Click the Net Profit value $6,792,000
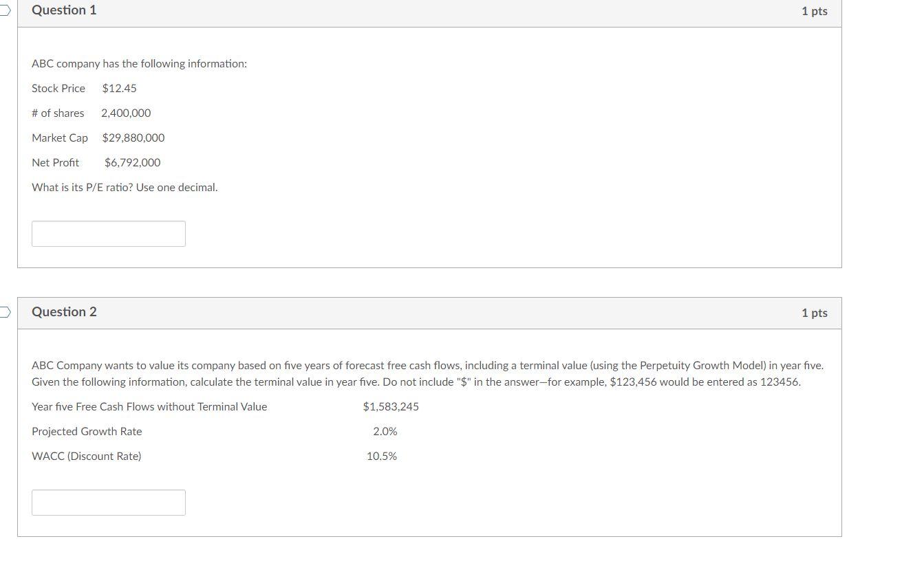Viewport: 902px width, 561px height. click(x=133, y=162)
